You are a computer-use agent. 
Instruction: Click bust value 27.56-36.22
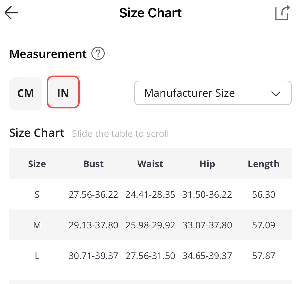click(x=93, y=195)
